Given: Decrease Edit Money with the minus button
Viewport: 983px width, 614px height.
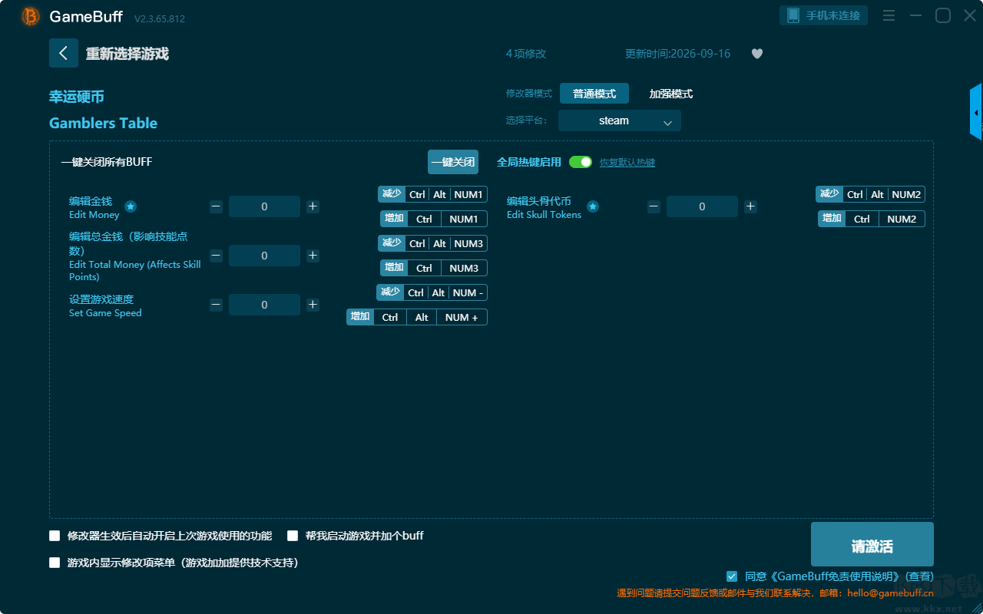Looking at the screenshot, I should [x=217, y=206].
